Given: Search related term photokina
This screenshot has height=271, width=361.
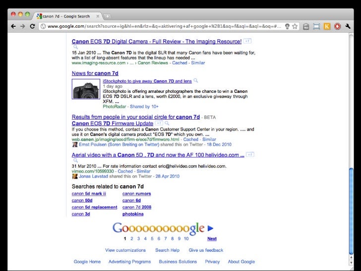Looking at the screenshot, I should point(133,214).
